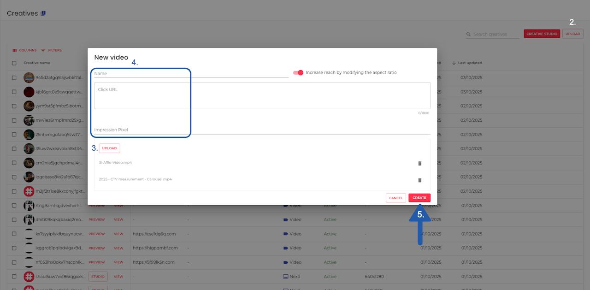This screenshot has width=590, height=290.
Task: Preview the kx7syyipfykfbquynocw creative
Action: (x=97, y=234)
